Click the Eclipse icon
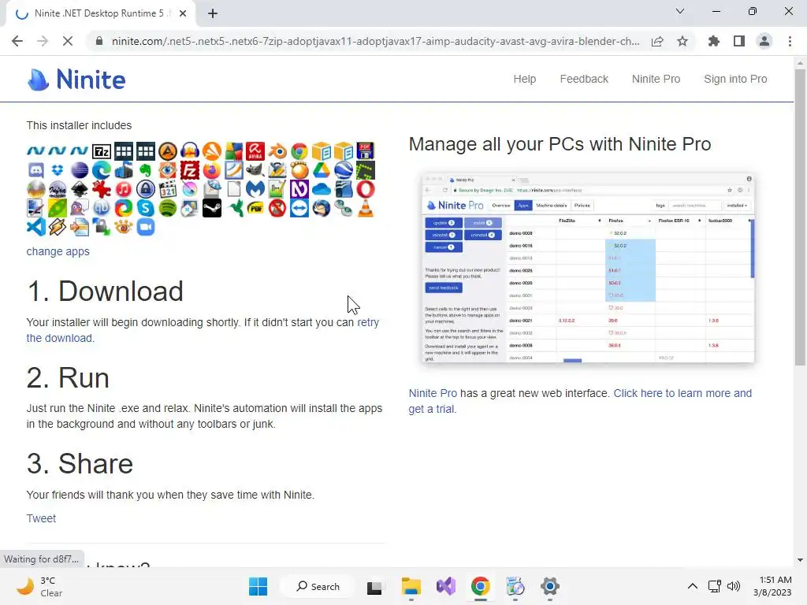This screenshot has width=807, height=605. 80,170
